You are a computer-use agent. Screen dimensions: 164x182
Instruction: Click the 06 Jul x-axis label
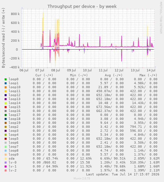(x=24, y=70)
